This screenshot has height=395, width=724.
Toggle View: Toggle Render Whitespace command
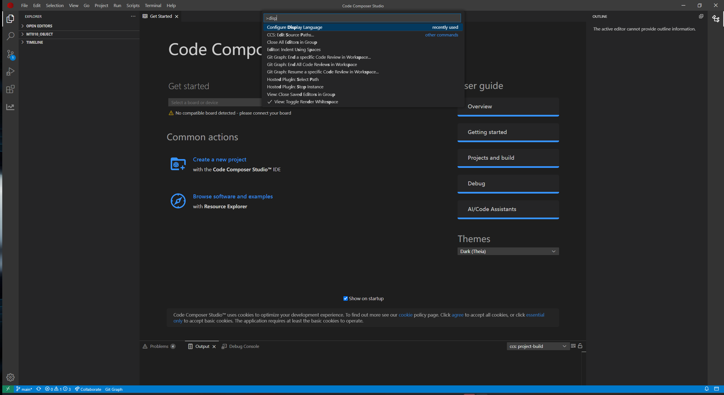click(306, 102)
